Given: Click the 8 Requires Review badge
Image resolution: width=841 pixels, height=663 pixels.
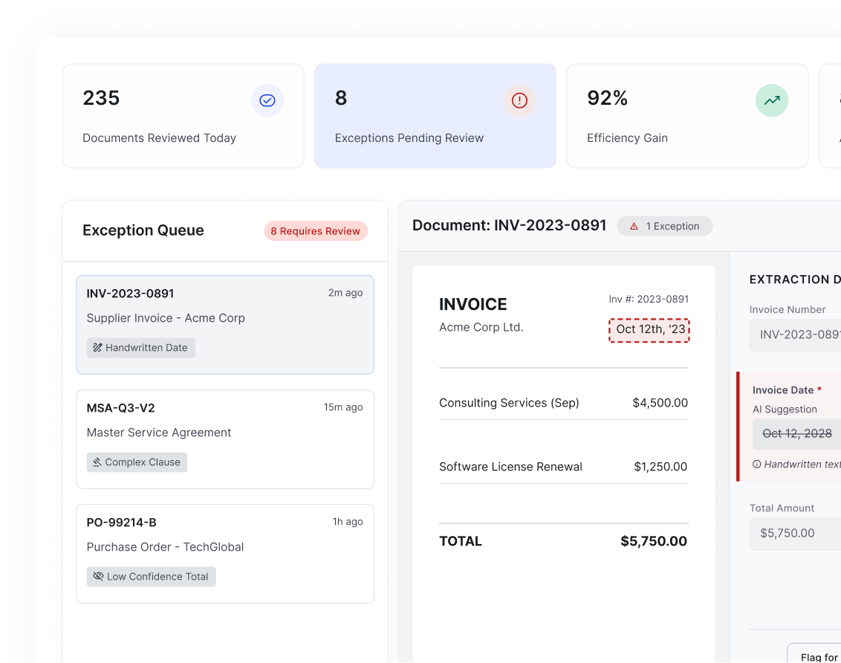Looking at the screenshot, I should (x=315, y=230).
